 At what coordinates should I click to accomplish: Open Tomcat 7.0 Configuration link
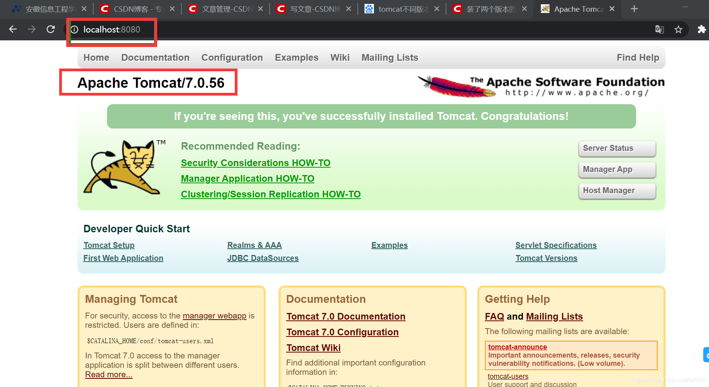tap(342, 332)
